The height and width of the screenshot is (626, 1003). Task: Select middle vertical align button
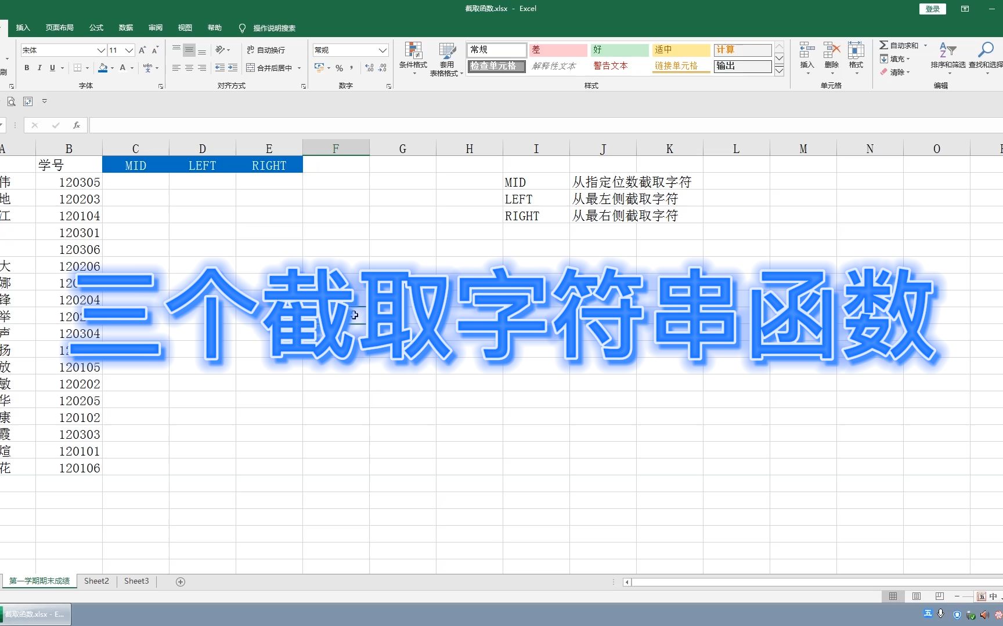(x=189, y=50)
